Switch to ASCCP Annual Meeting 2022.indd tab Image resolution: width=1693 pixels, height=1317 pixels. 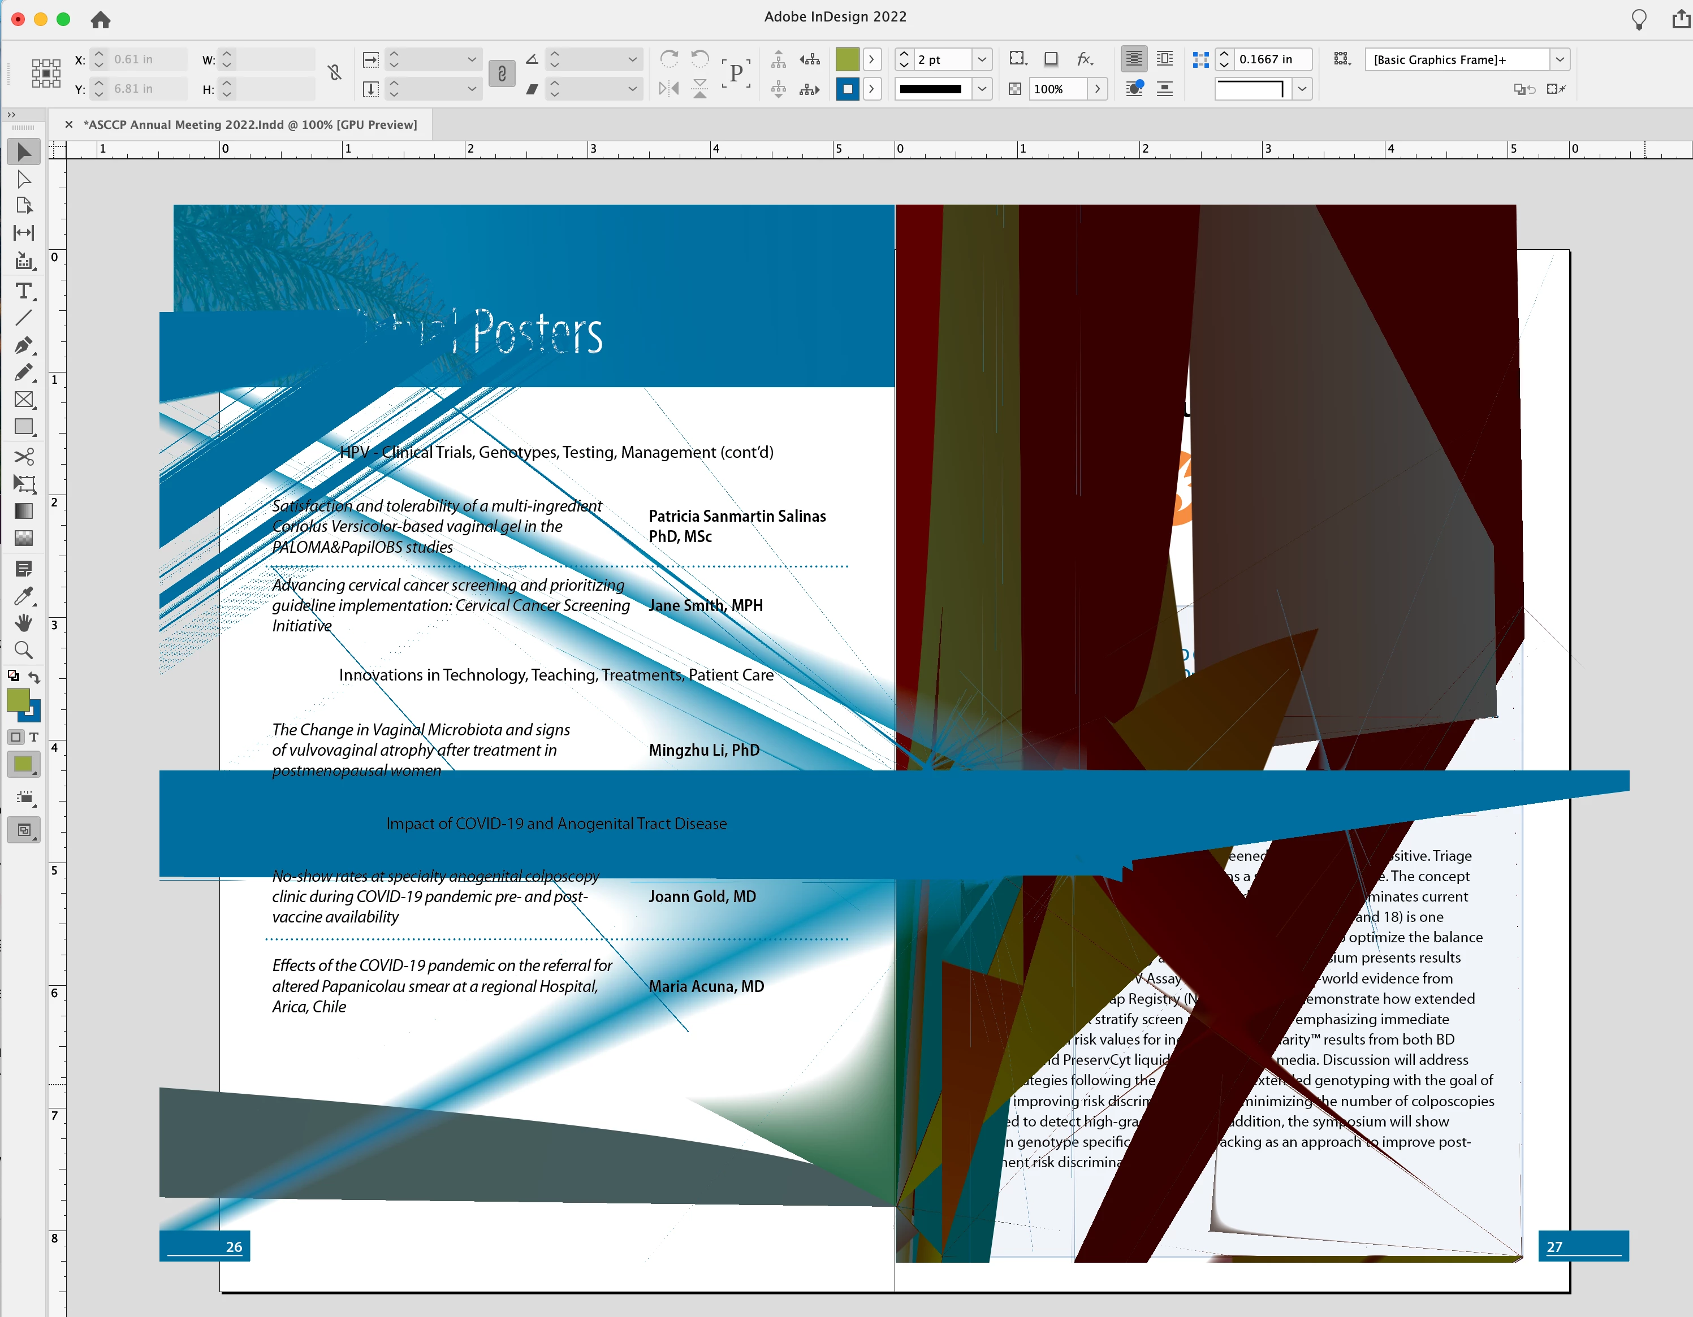pyautogui.click(x=249, y=125)
